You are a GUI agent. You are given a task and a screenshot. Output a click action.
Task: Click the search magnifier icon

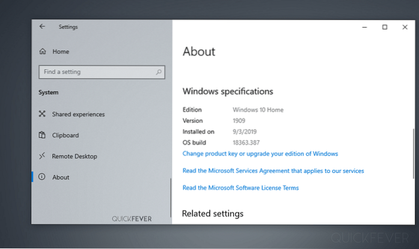[159, 72]
